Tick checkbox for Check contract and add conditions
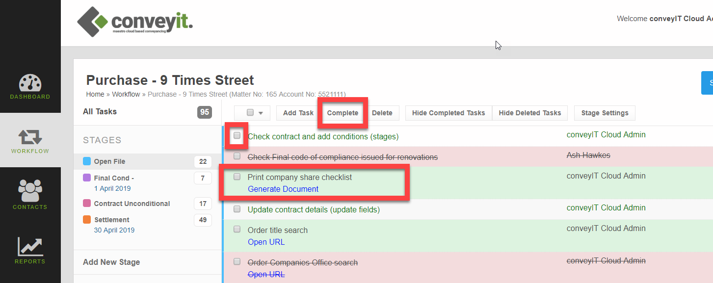Viewport: 713px width, 283px height. 237,135
